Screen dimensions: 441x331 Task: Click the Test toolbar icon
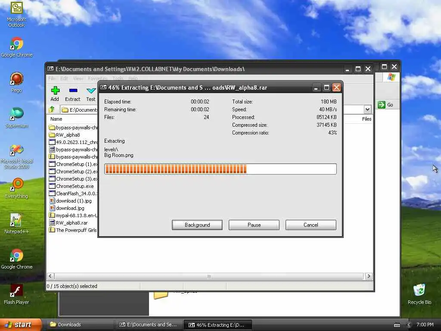(x=90, y=94)
